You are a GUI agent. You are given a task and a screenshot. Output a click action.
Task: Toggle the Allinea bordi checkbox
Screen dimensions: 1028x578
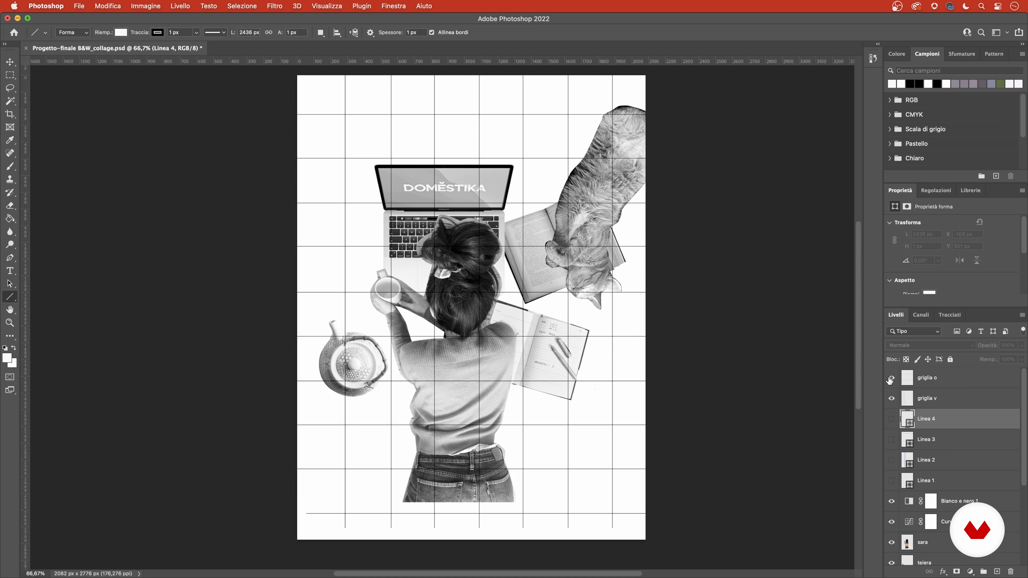[431, 33]
